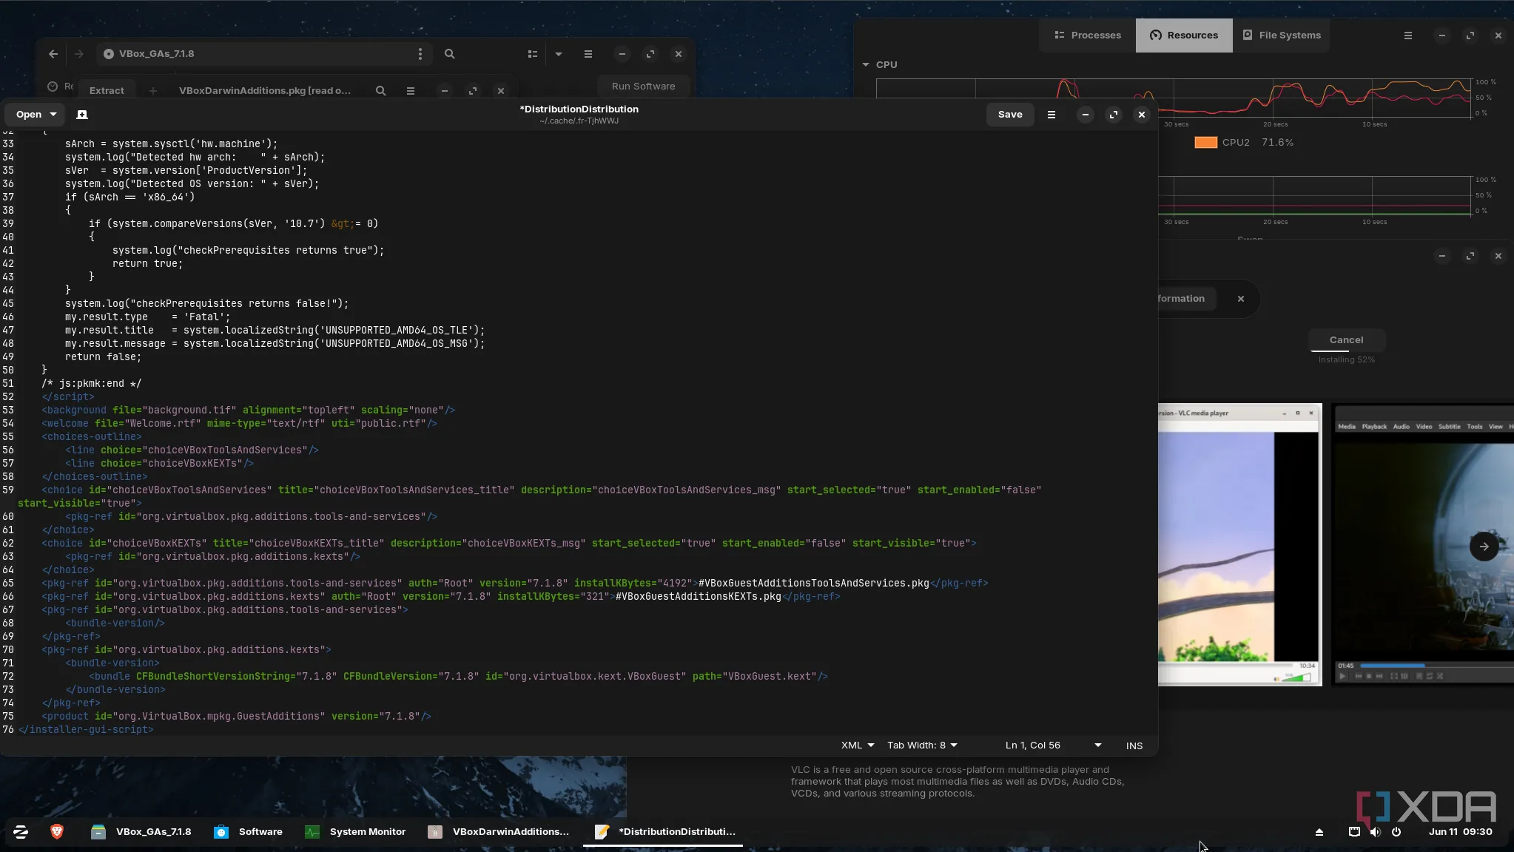Click the plus button next to Extract

tap(152, 91)
